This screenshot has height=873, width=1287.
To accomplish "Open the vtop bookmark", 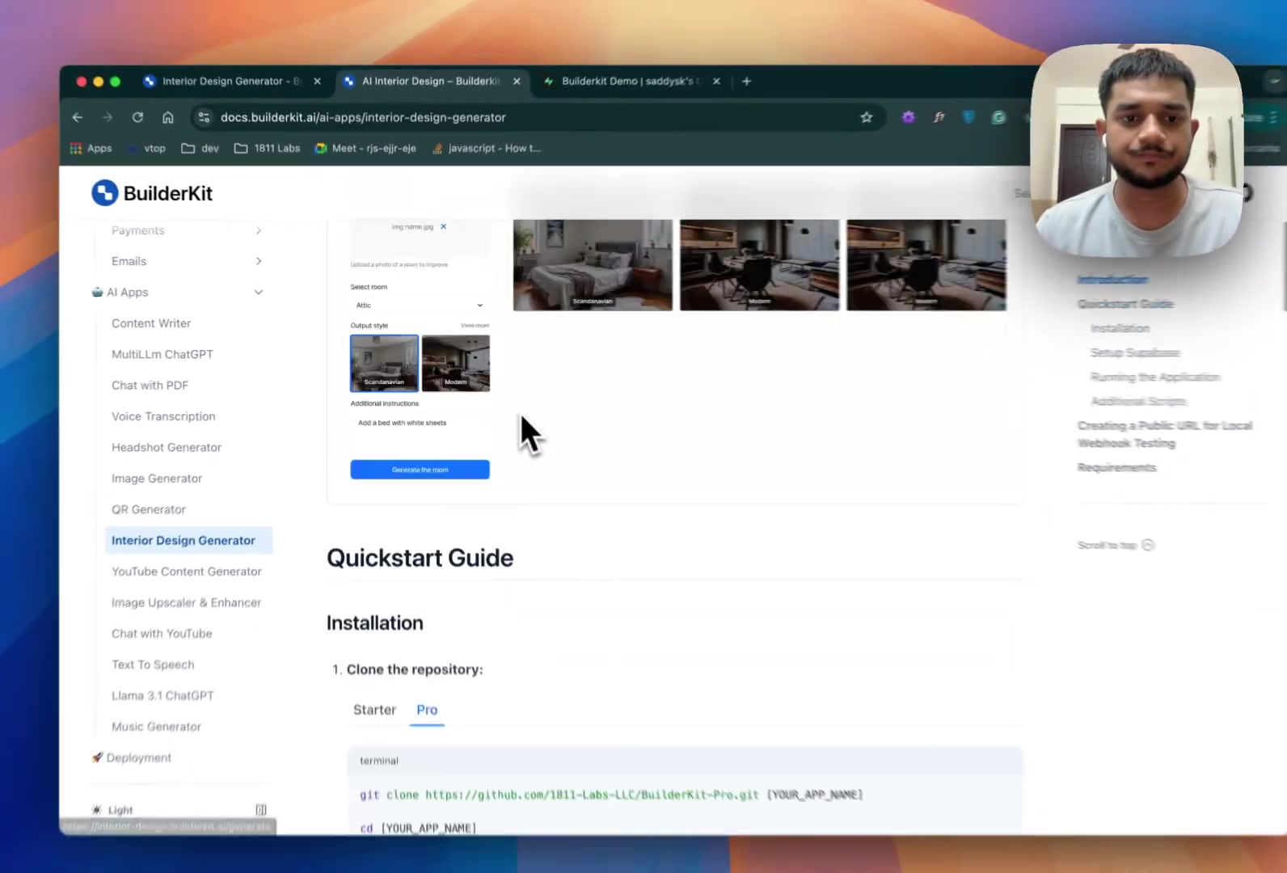I will pos(147,148).
